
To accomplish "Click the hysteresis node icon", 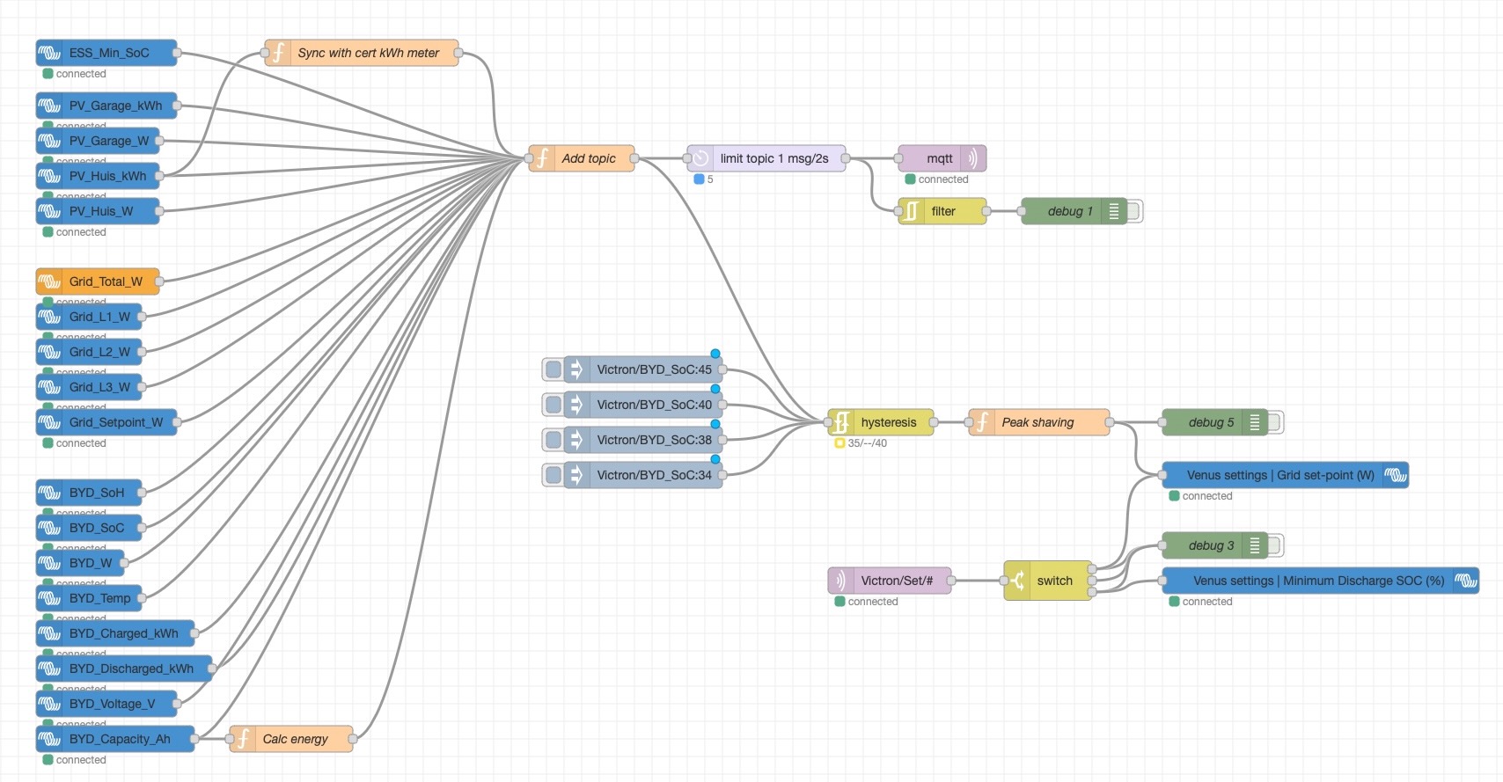I will (841, 422).
